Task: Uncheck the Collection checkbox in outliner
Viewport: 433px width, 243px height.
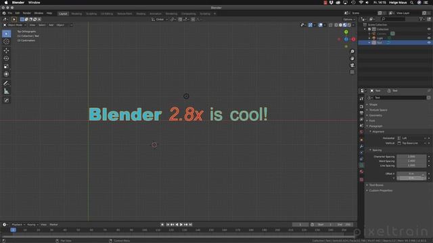Action: click(x=369, y=29)
